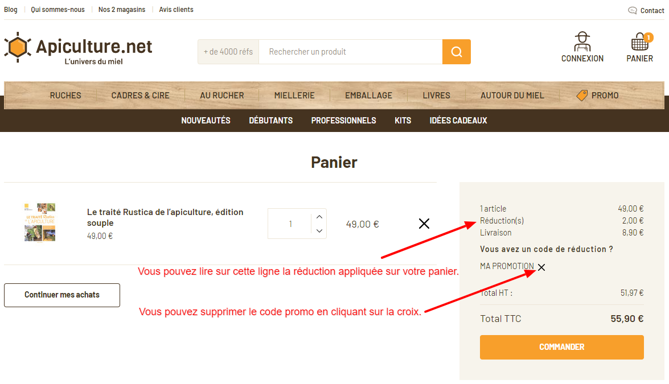Remove the Rustica book from the cart
669x384 pixels.
pos(424,224)
